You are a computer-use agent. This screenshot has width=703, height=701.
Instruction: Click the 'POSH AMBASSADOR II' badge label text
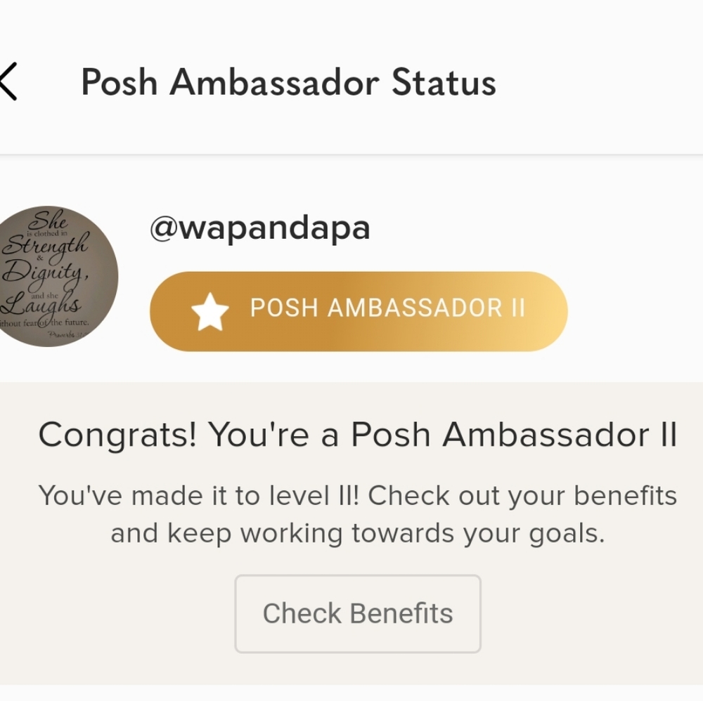pyautogui.click(x=387, y=308)
